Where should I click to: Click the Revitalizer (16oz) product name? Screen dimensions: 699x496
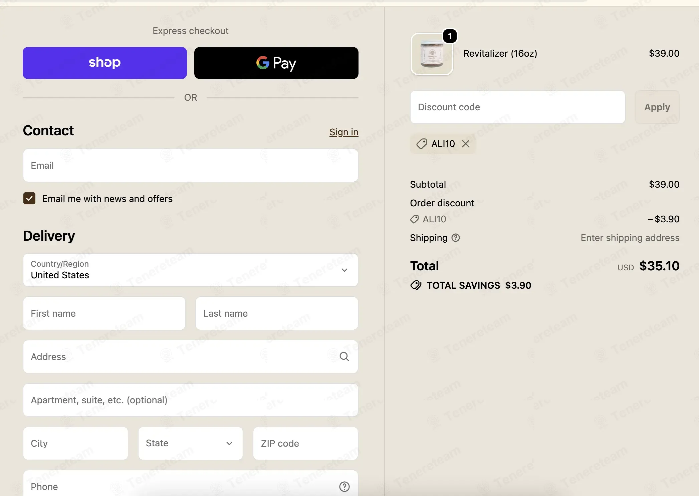pos(500,53)
